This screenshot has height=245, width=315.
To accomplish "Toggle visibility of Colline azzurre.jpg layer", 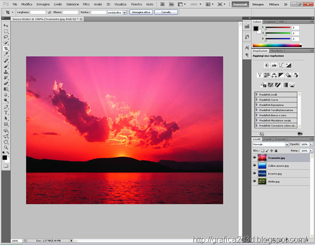I will [x=255, y=166].
